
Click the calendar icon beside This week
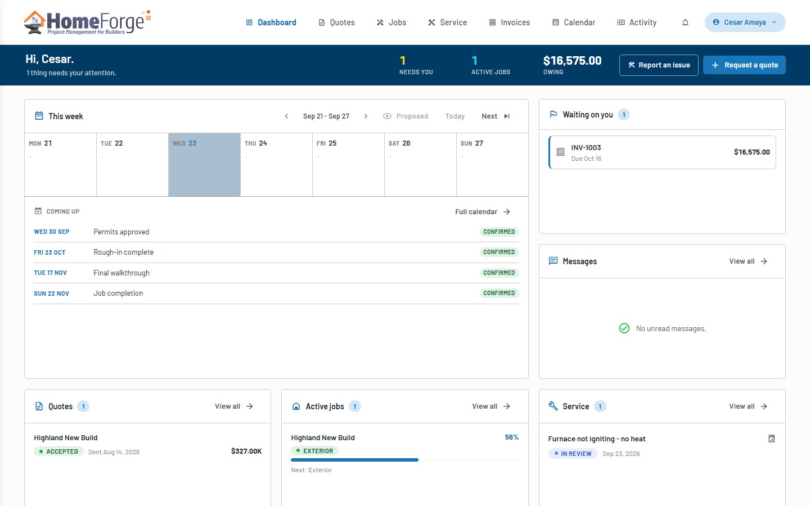pyautogui.click(x=39, y=116)
